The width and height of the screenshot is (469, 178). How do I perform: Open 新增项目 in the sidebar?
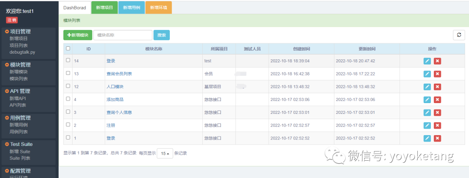point(19,39)
